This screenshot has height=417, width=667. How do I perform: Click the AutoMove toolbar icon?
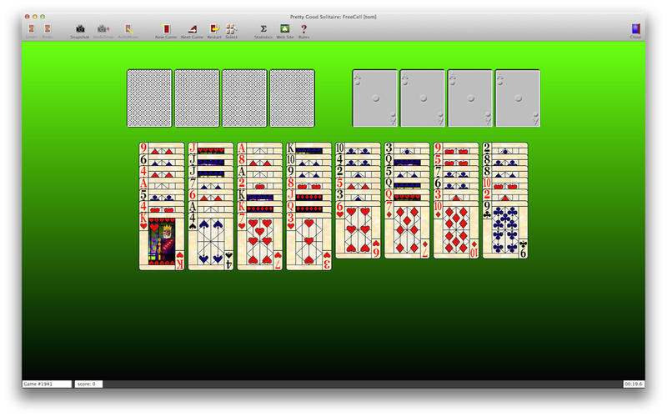click(128, 31)
